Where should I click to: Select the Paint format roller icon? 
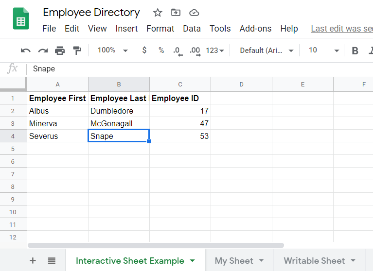tap(77, 51)
